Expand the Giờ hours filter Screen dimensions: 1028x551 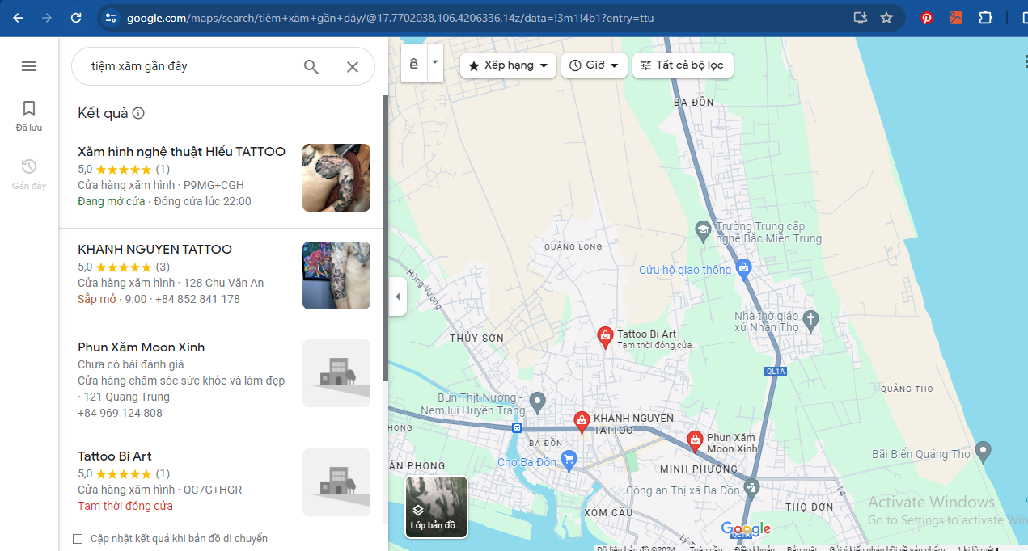coord(594,65)
